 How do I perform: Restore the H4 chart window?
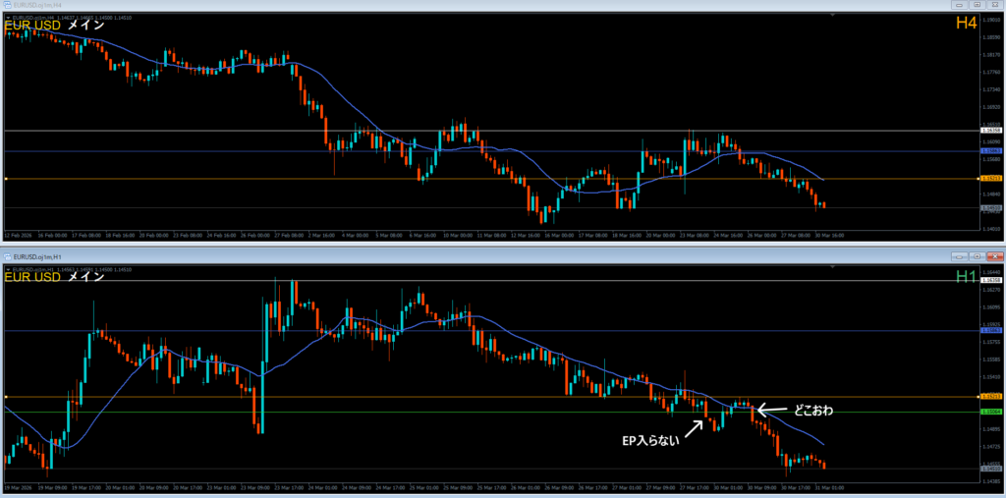pyautogui.click(x=978, y=5)
